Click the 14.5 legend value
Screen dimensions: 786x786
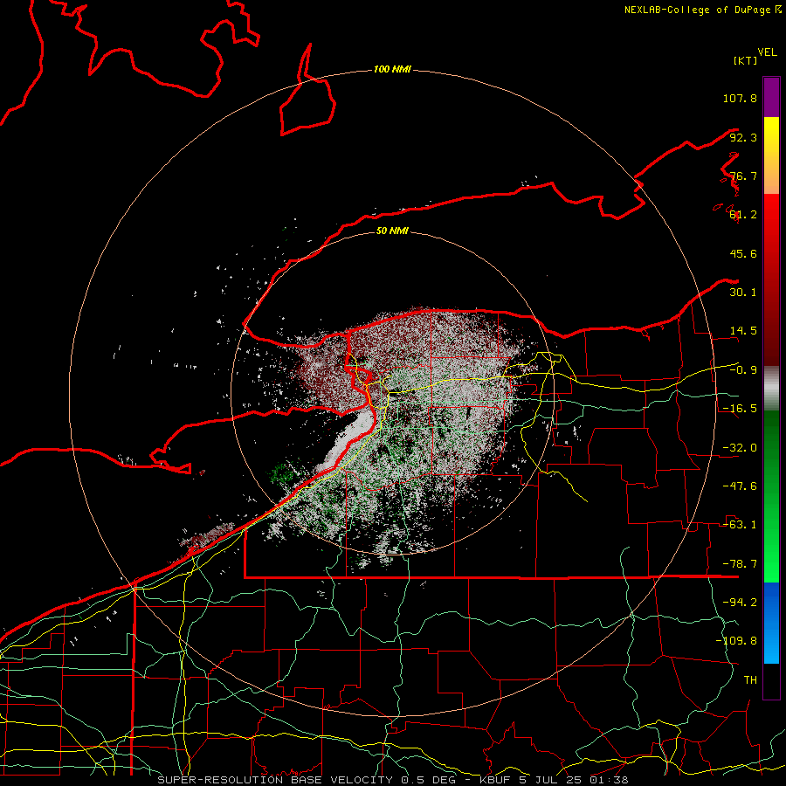743,331
